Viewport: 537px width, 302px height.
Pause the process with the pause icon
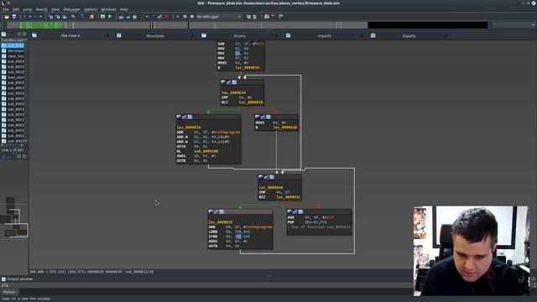[x=185, y=17]
